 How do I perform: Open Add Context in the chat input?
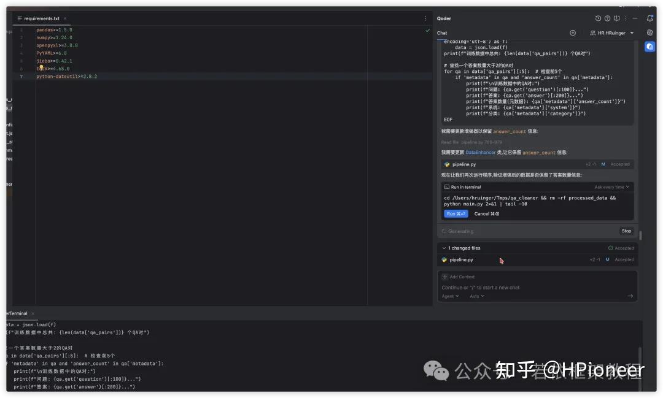[x=459, y=277]
